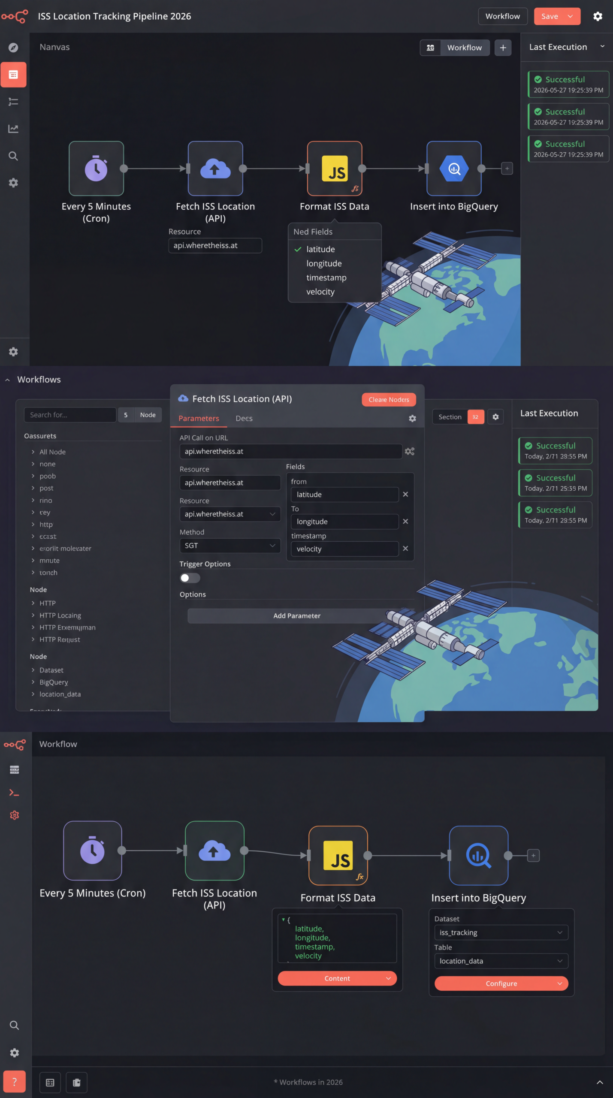Select the Cron clock node in bottom workflow
This screenshot has height=1098, width=613.
[x=93, y=851]
